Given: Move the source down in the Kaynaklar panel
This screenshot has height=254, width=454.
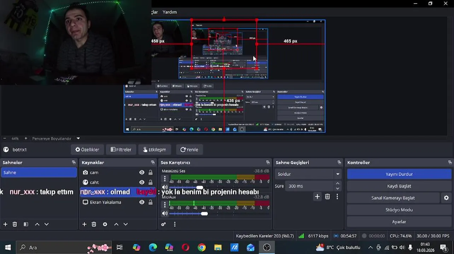Looking at the screenshot, I should [x=126, y=224].
